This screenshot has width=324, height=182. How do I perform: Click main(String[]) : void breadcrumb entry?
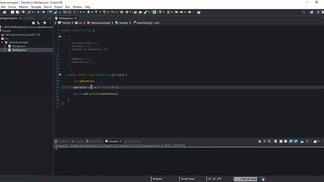click(146, 23)
